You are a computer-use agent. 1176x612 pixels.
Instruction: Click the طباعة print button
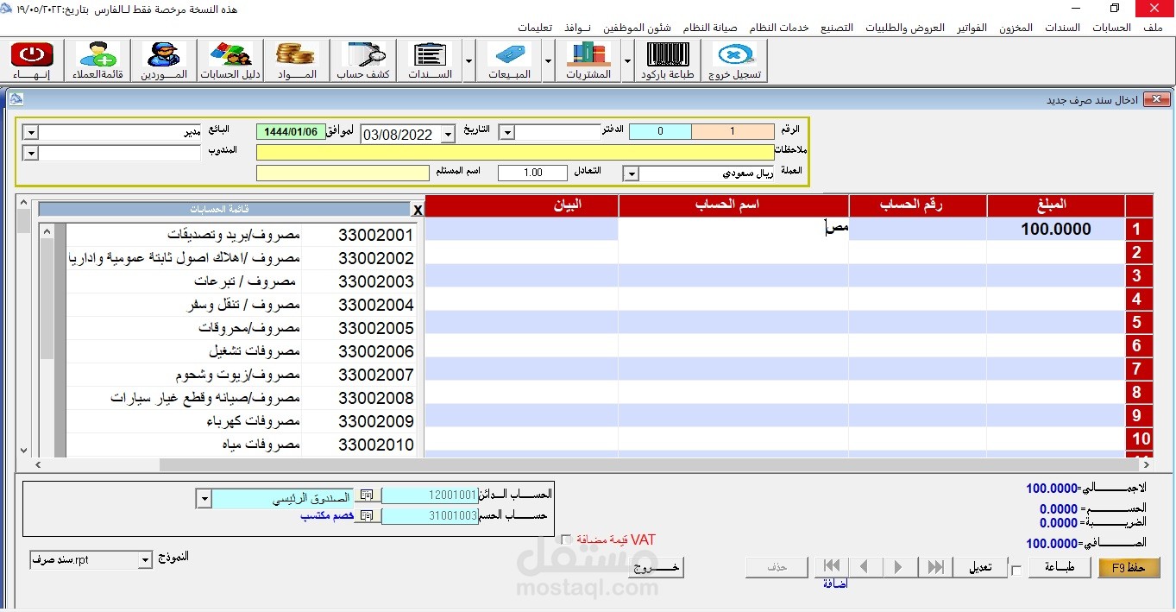(1059, 567)
